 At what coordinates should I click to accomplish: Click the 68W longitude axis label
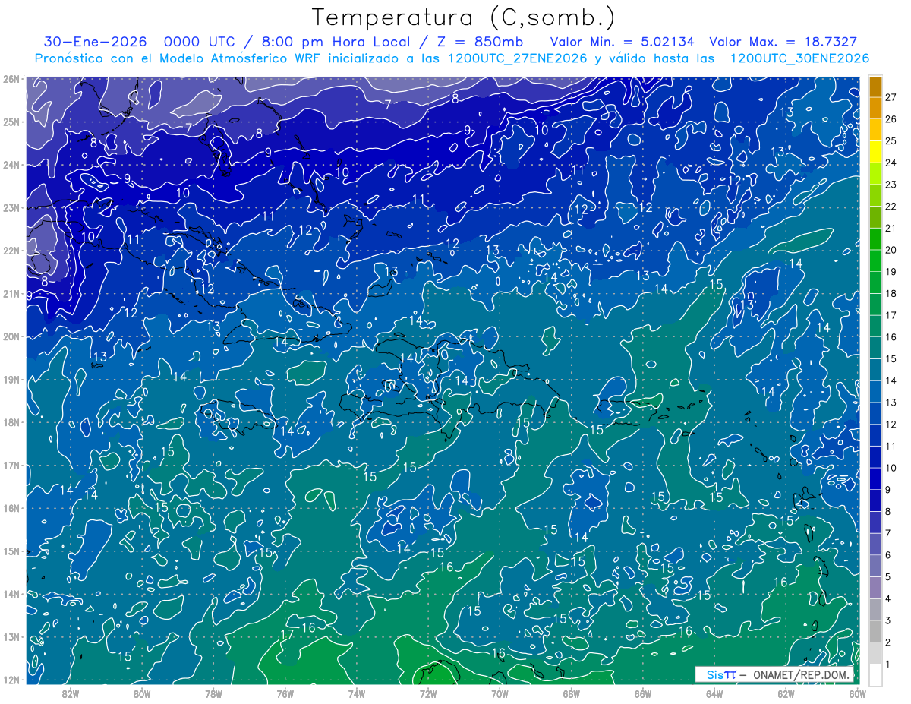pos(572,693)
